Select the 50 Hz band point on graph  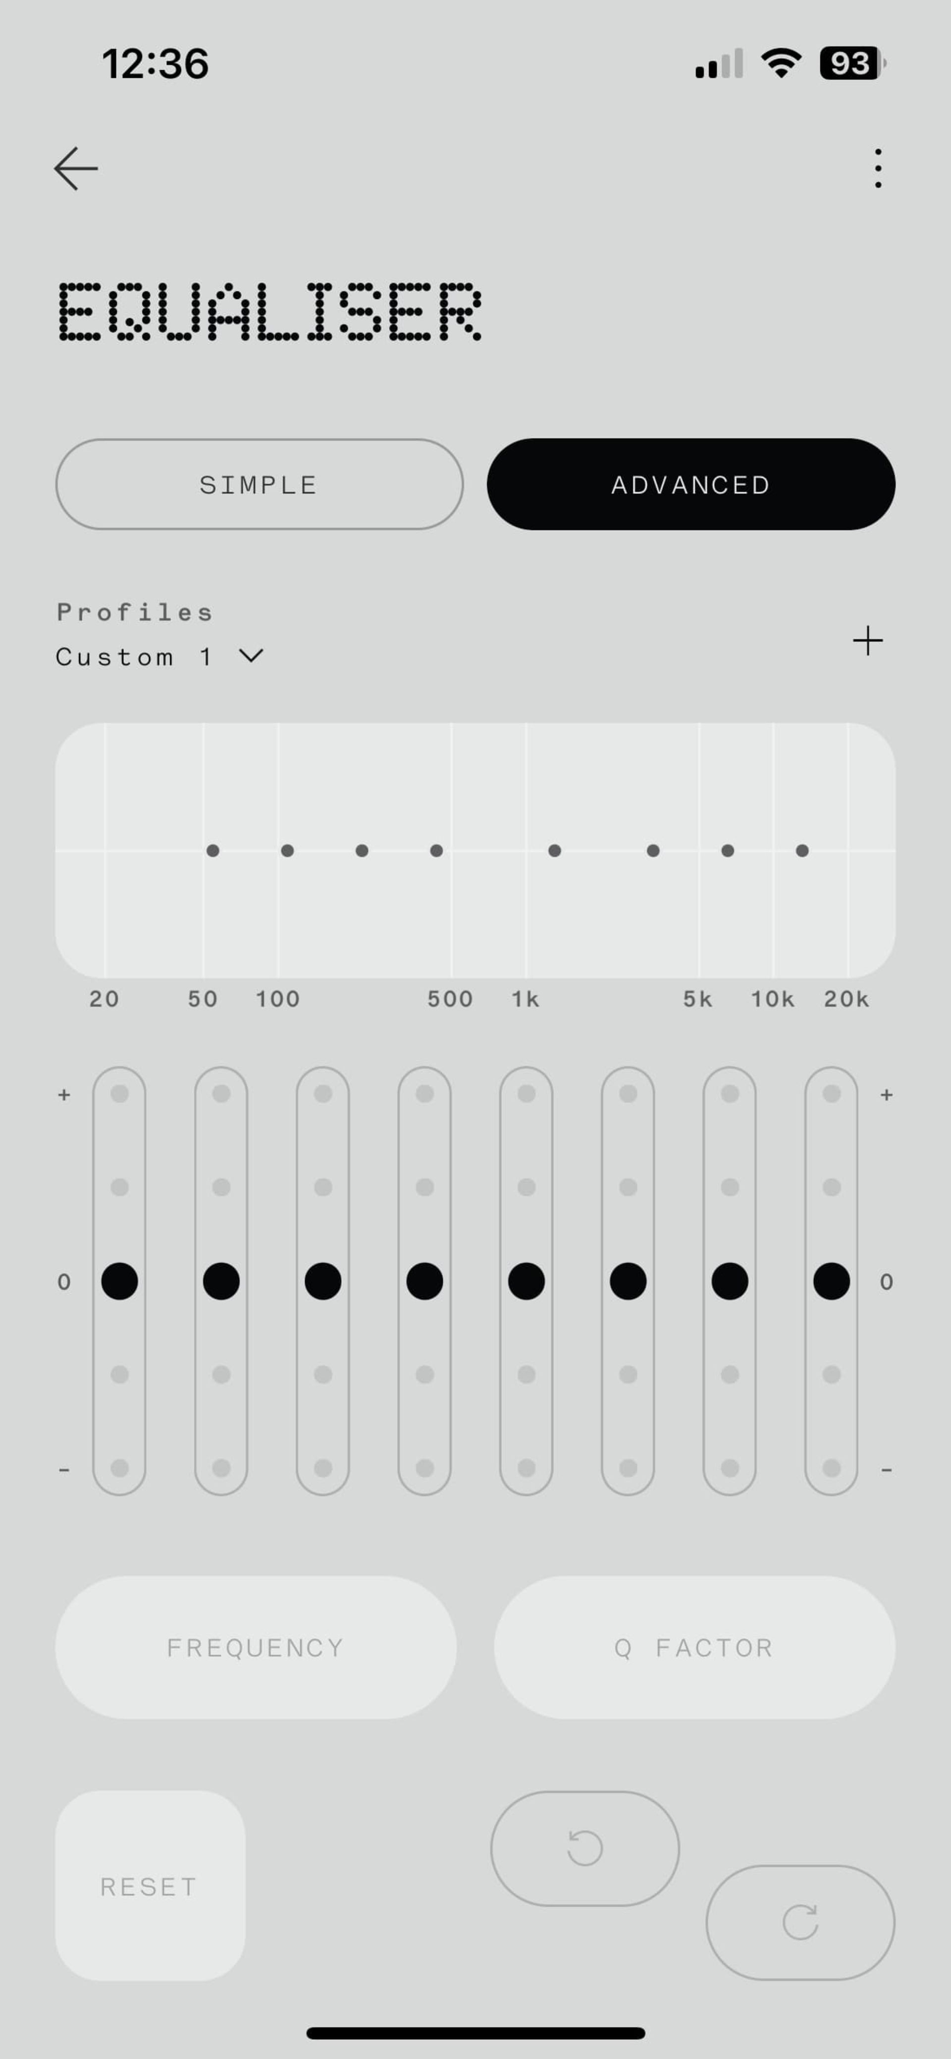(212, 850)
